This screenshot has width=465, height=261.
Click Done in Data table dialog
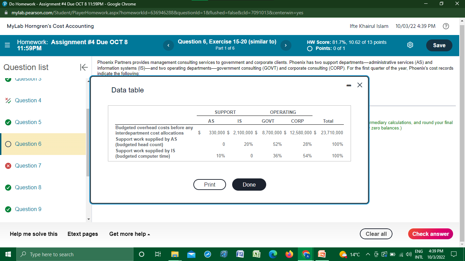click(x=249, y=185)
